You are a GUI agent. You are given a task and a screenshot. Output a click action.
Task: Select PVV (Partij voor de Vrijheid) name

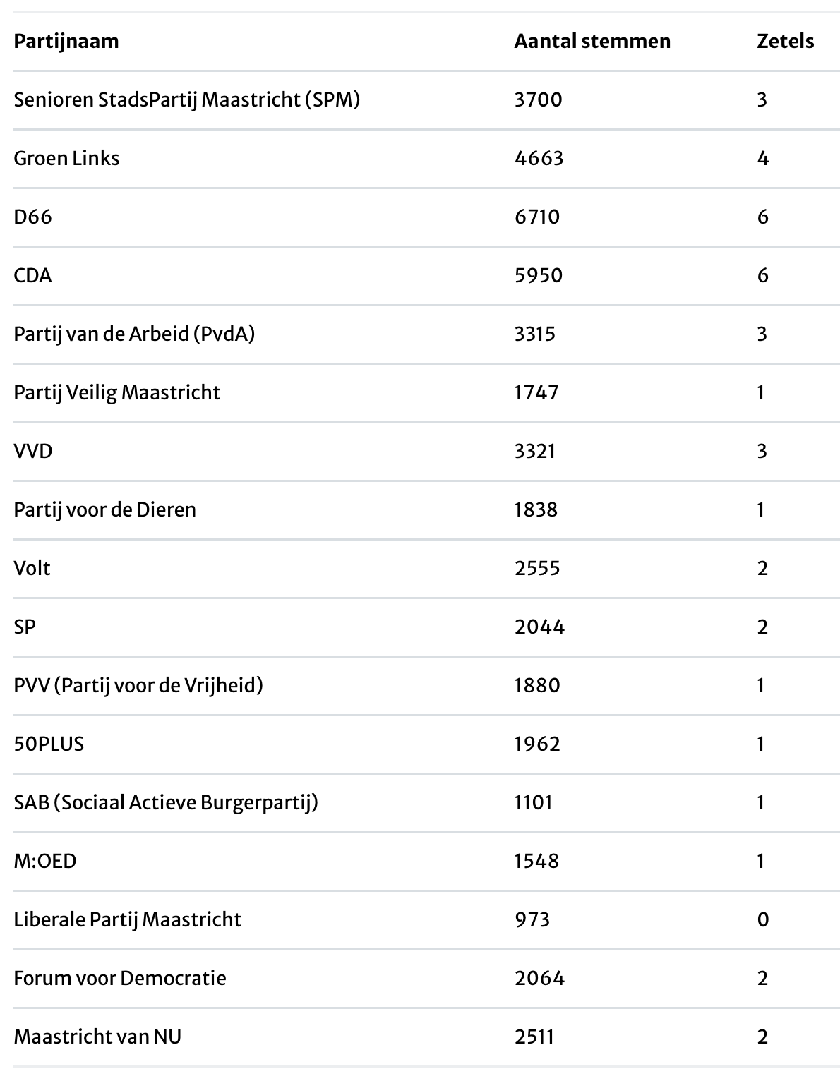[138, 685]
